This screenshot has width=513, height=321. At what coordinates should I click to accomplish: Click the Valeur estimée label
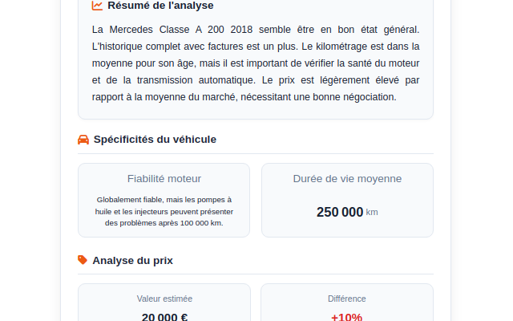(164, 299)
